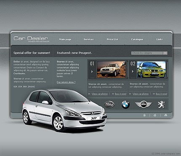This screenshot has height=156, width=181.
Task: Open the MINI brand logo
Action: click(x=144, y=105)
